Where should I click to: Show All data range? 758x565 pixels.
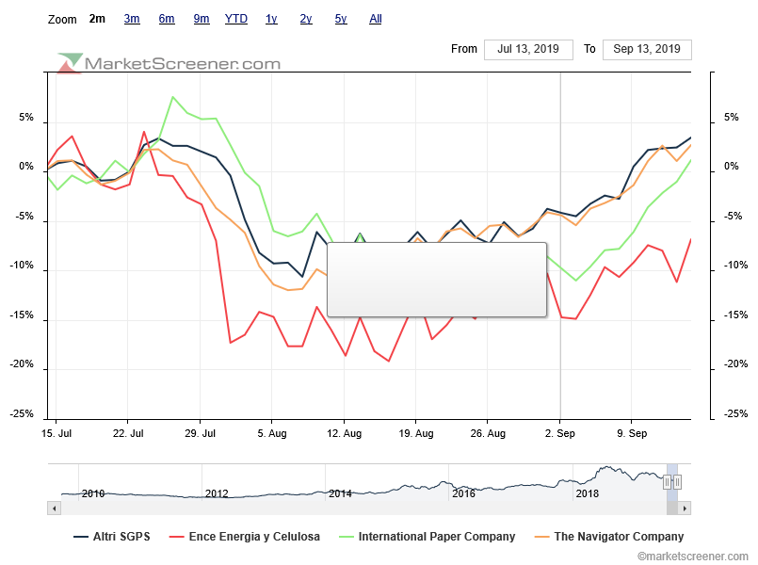tap(376, 19)
